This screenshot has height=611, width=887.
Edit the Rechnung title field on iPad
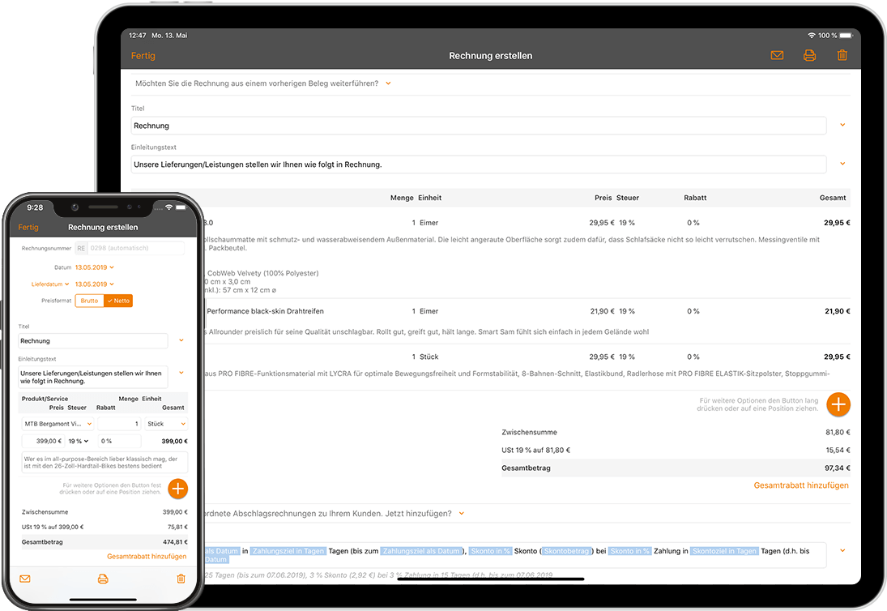pos(479,126)
